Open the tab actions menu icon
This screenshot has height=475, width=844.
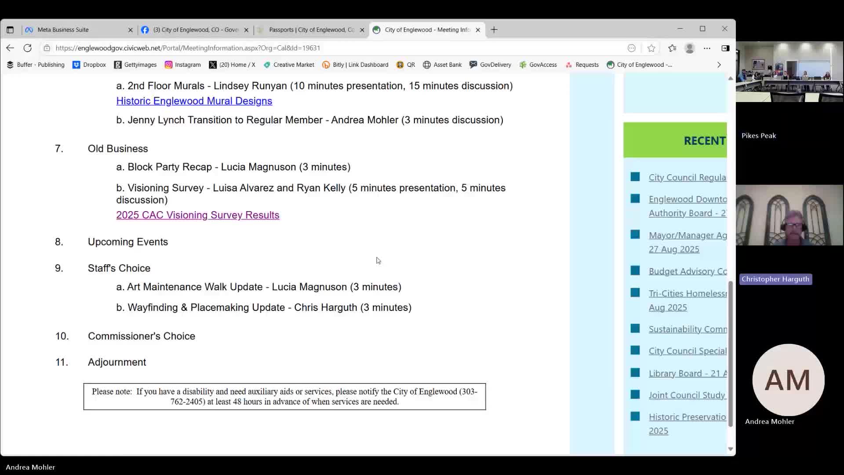coord(10,30)
